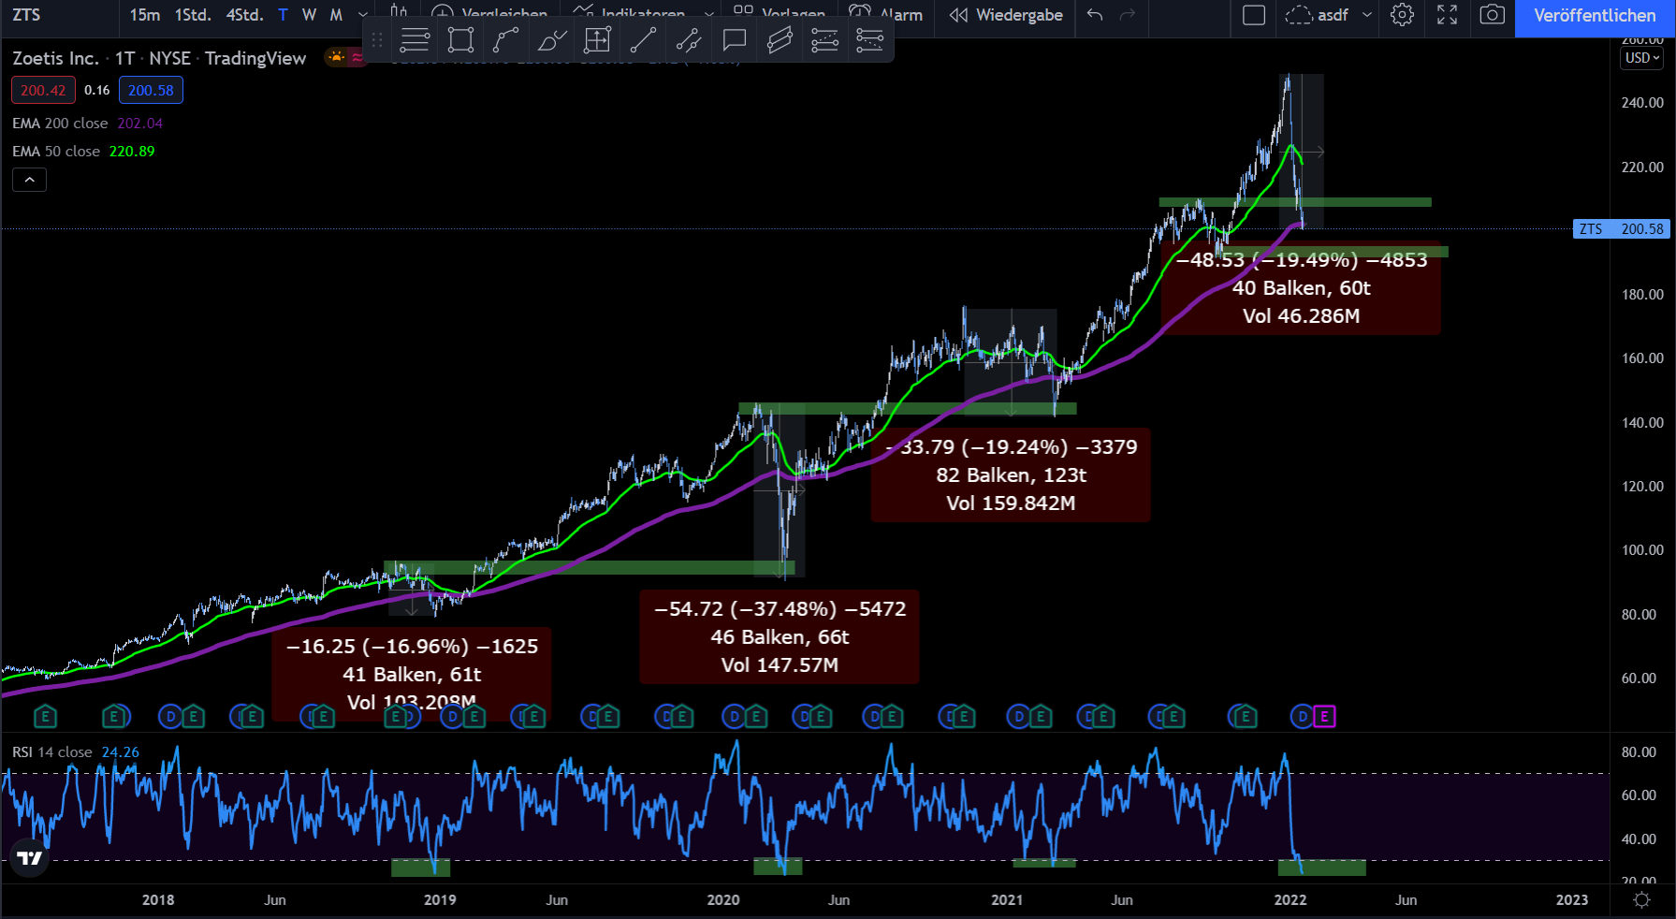Screen dimensions: 1676x919
Task: Select the monthly M timeframe
Action: 336,15
